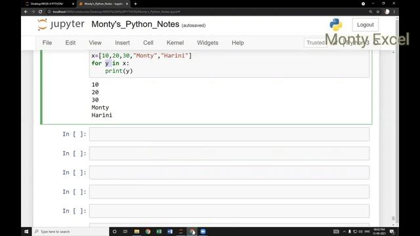Select the Monty's_Python_Notes browser tab
420x236 pixels.
(104, 4)
